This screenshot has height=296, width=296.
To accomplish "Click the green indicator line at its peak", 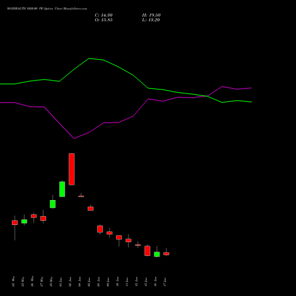I will pyautogui.click(x=89, y=59).
